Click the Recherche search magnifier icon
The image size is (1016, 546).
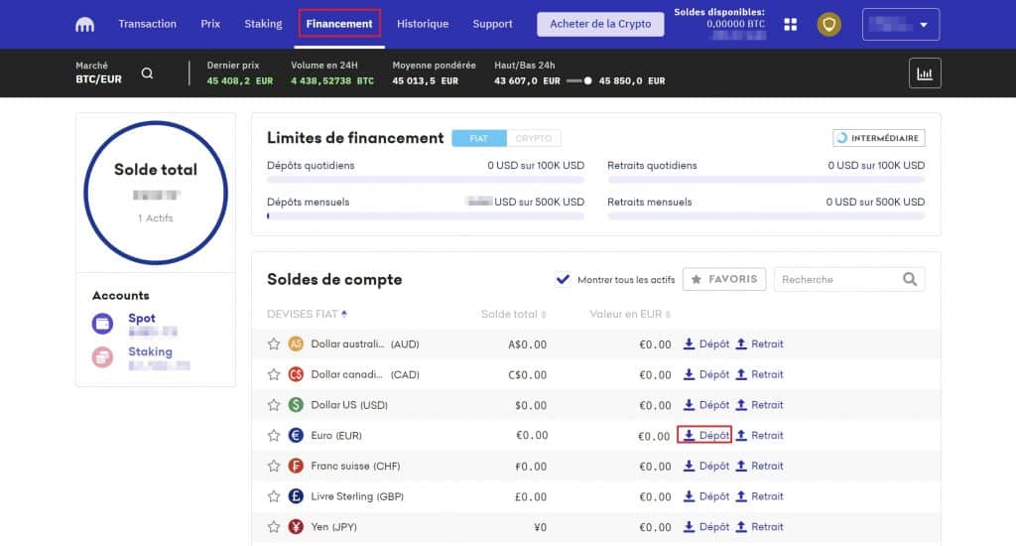910,280
